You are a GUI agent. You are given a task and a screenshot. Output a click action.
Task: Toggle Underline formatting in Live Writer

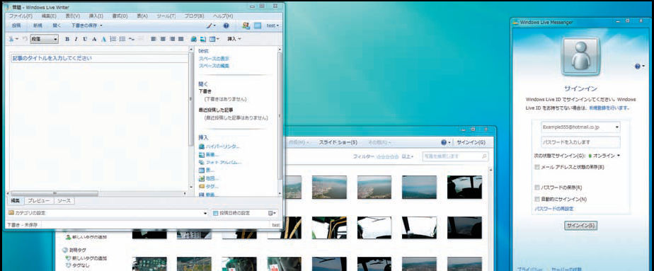pos(85,39)
